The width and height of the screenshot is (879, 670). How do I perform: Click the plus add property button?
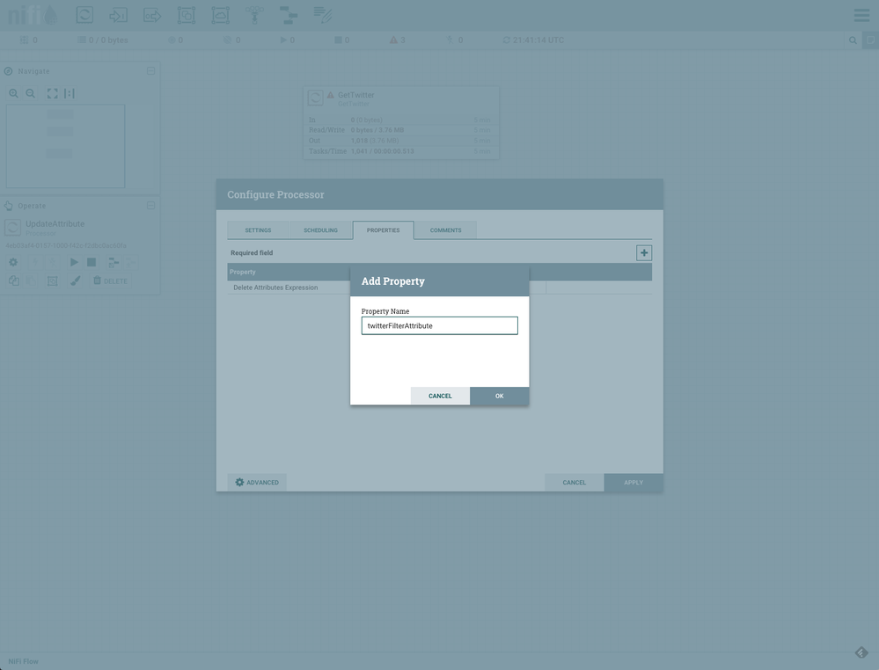(644, 252)
